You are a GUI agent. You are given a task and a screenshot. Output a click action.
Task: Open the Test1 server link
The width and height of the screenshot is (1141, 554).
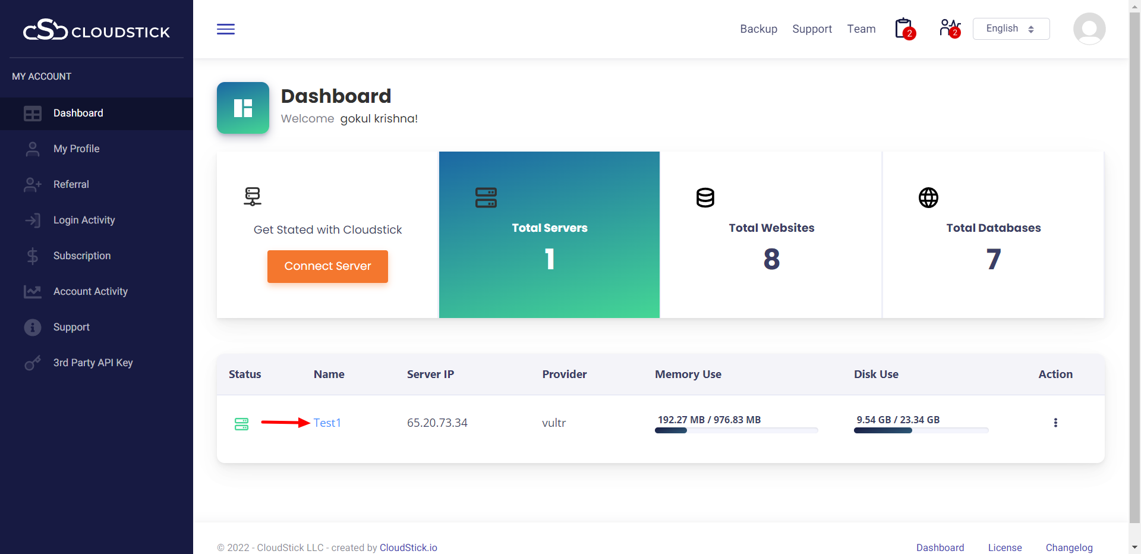pyautogui.click(x=327, y=423)
